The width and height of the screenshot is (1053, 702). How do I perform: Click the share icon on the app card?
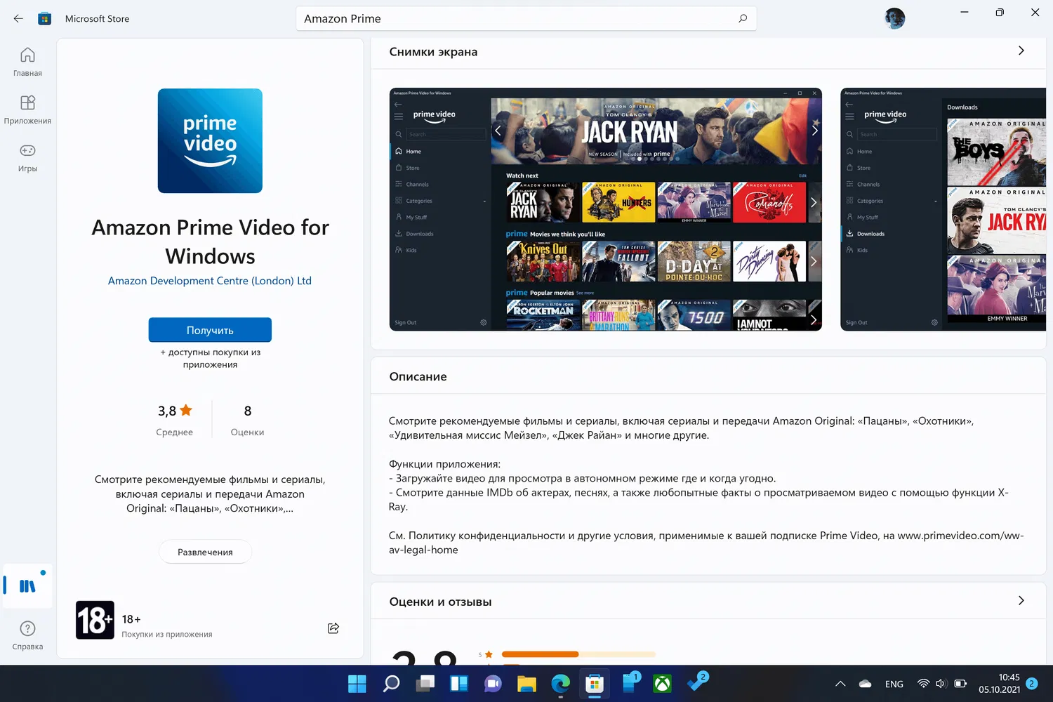click(333, 628)
